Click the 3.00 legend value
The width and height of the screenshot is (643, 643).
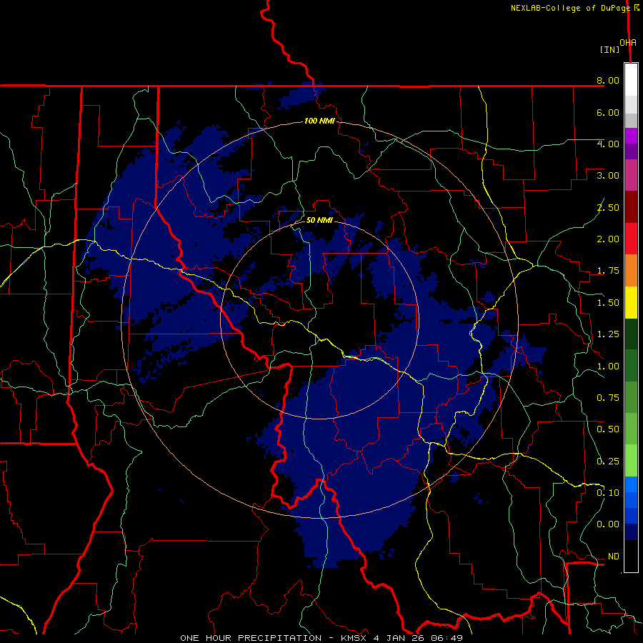click(608, 176)
